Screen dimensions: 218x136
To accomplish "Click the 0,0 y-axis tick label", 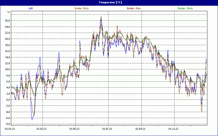I will [8, 100].
